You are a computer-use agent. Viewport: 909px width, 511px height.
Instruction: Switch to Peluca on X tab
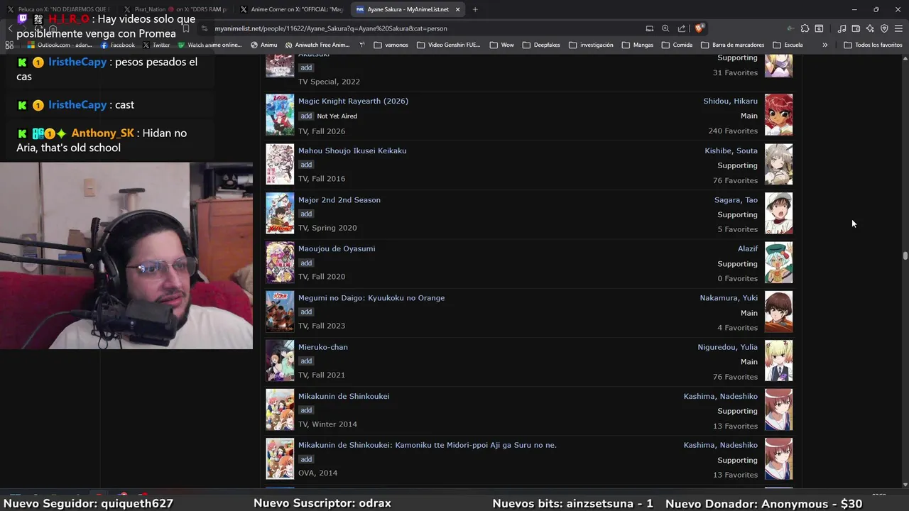click(x=59, y=9)
